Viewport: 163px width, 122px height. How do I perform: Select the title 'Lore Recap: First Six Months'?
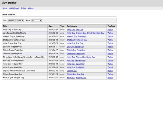[x=14, y=33]
